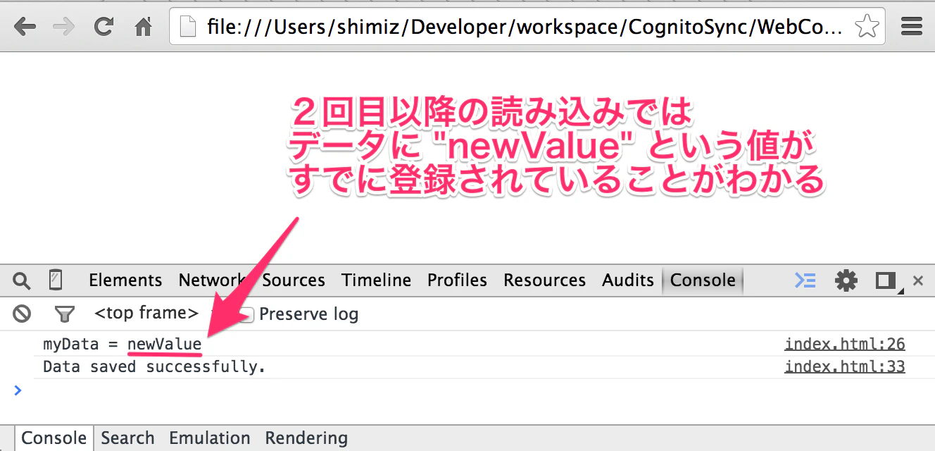
Task: Switch to the Resources panel
Action: pos(544,280)
